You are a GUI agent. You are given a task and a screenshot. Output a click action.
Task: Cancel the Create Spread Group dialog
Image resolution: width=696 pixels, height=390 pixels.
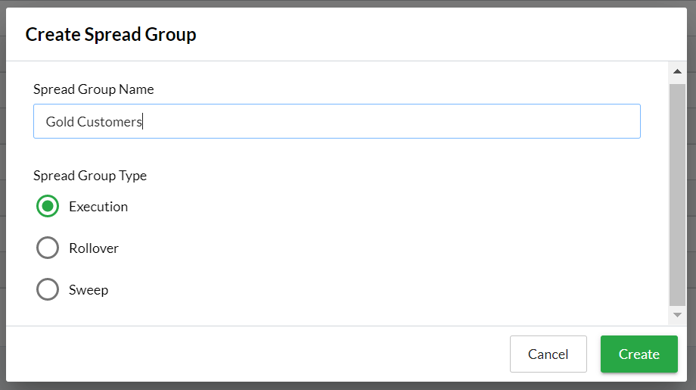click(x=548, y=354)
